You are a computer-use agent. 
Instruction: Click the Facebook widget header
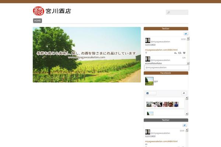coord(166,73)
